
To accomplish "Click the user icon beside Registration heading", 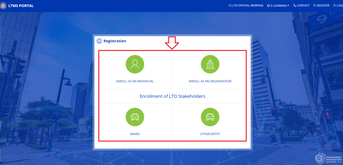I will click(x=99, y=41).
